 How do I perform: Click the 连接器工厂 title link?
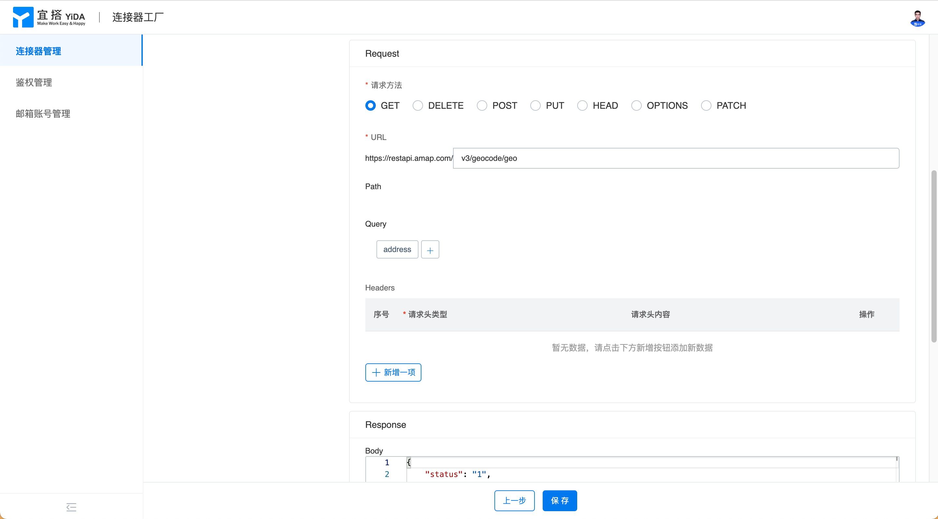138,17
